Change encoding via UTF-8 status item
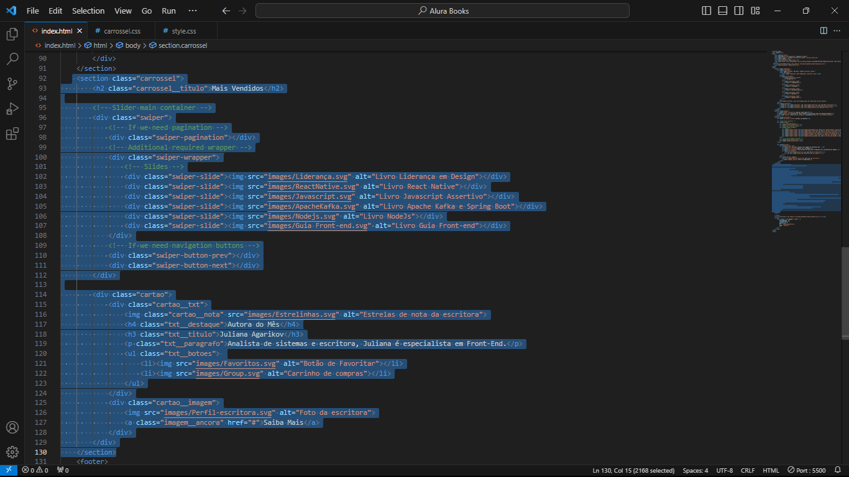This screenshot has width=849, height=477. pyautogui.click(x=725, y=471)
